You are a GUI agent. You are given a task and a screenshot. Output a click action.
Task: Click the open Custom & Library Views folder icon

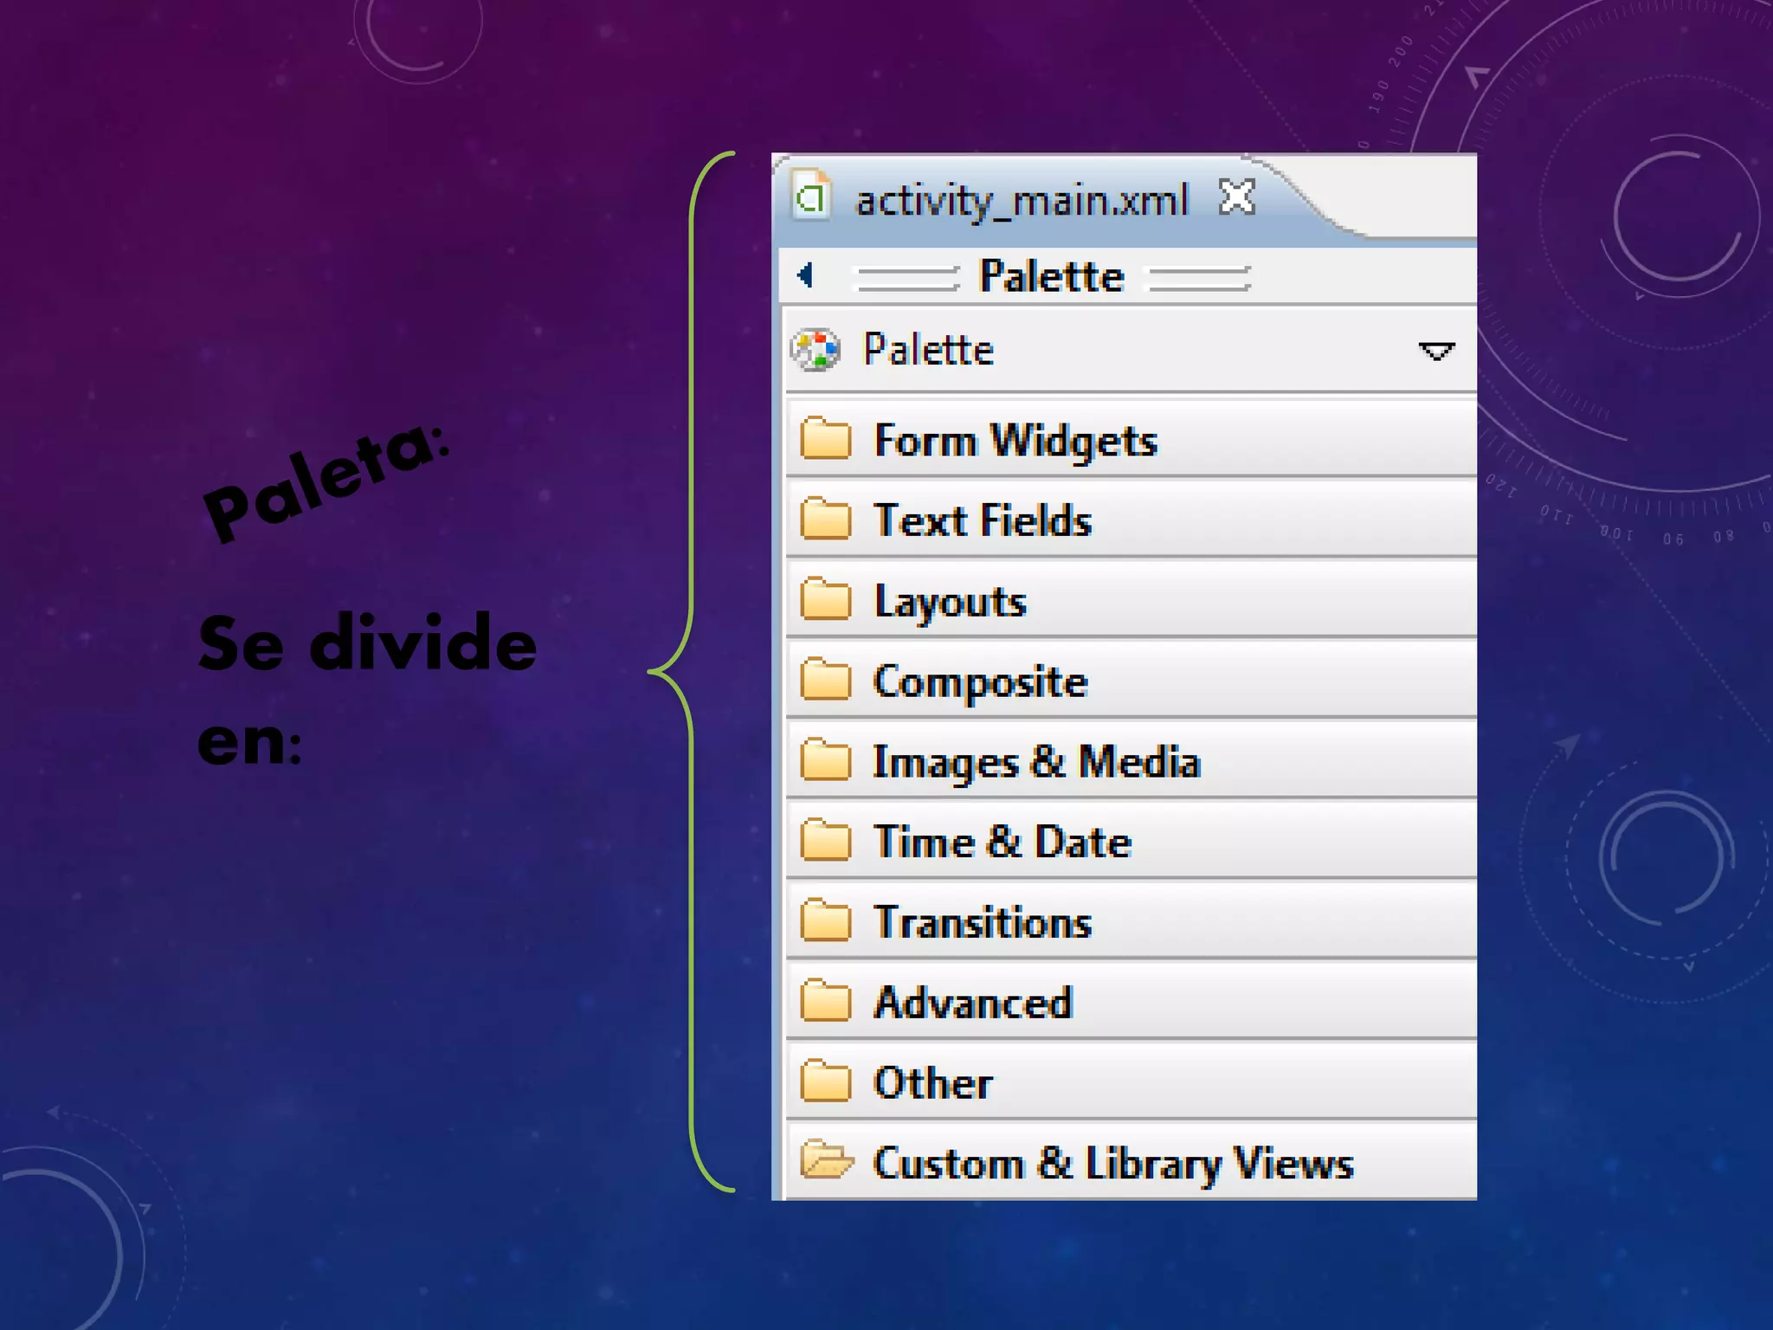[827, 1159]
